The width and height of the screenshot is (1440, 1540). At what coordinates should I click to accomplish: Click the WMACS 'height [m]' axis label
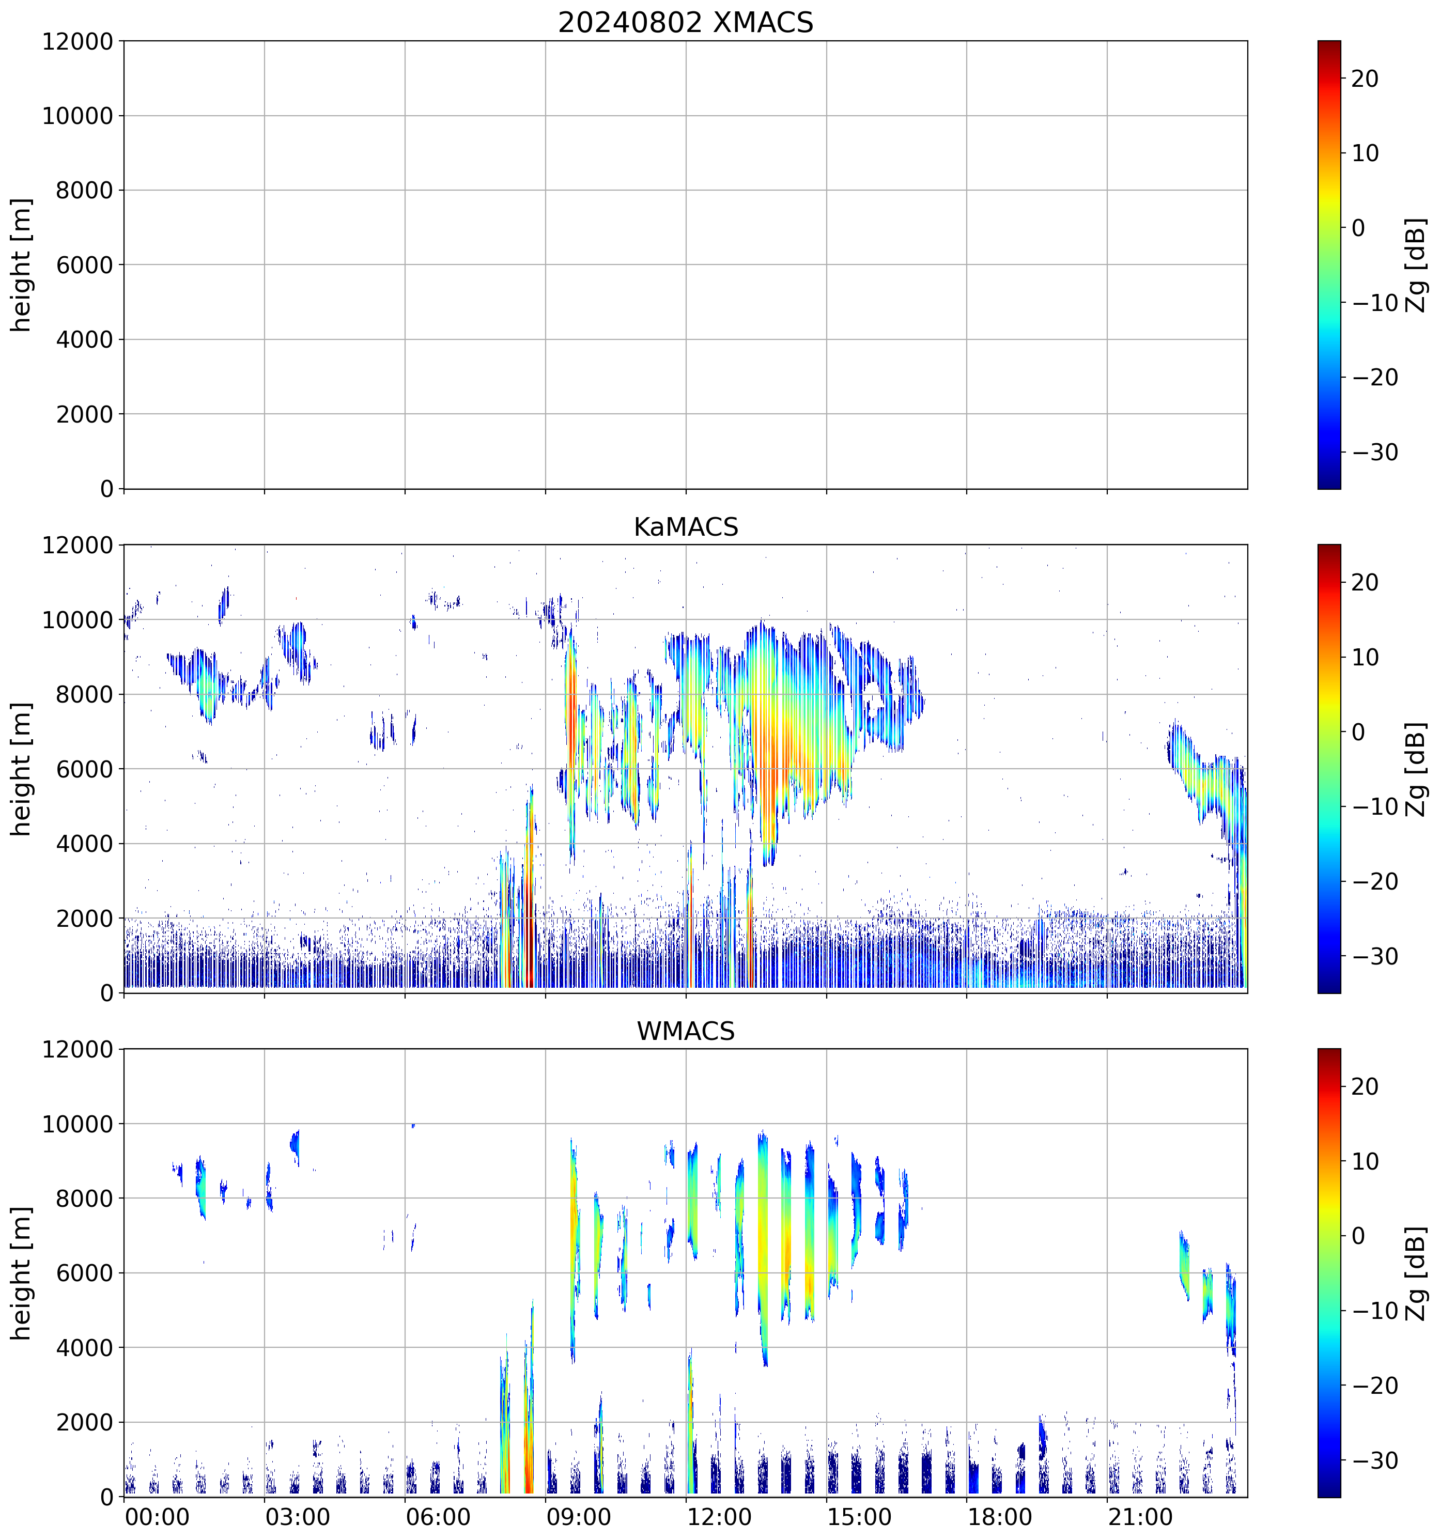pos(22,1273)
